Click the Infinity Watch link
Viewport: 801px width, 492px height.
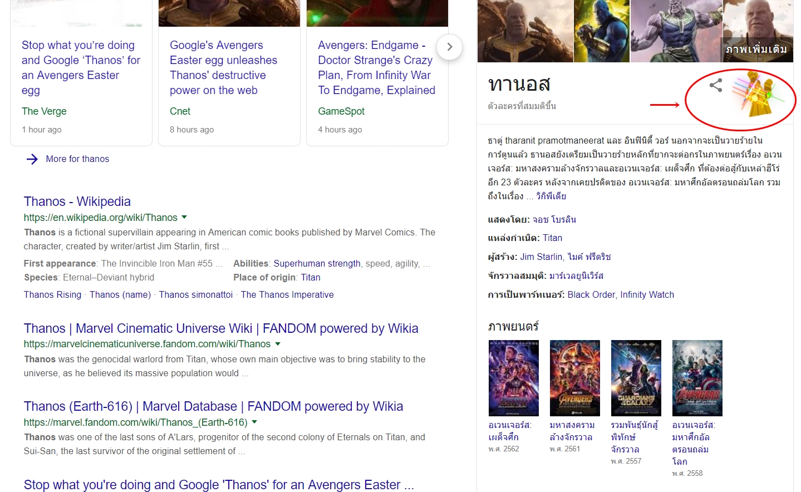coord(647,294)
